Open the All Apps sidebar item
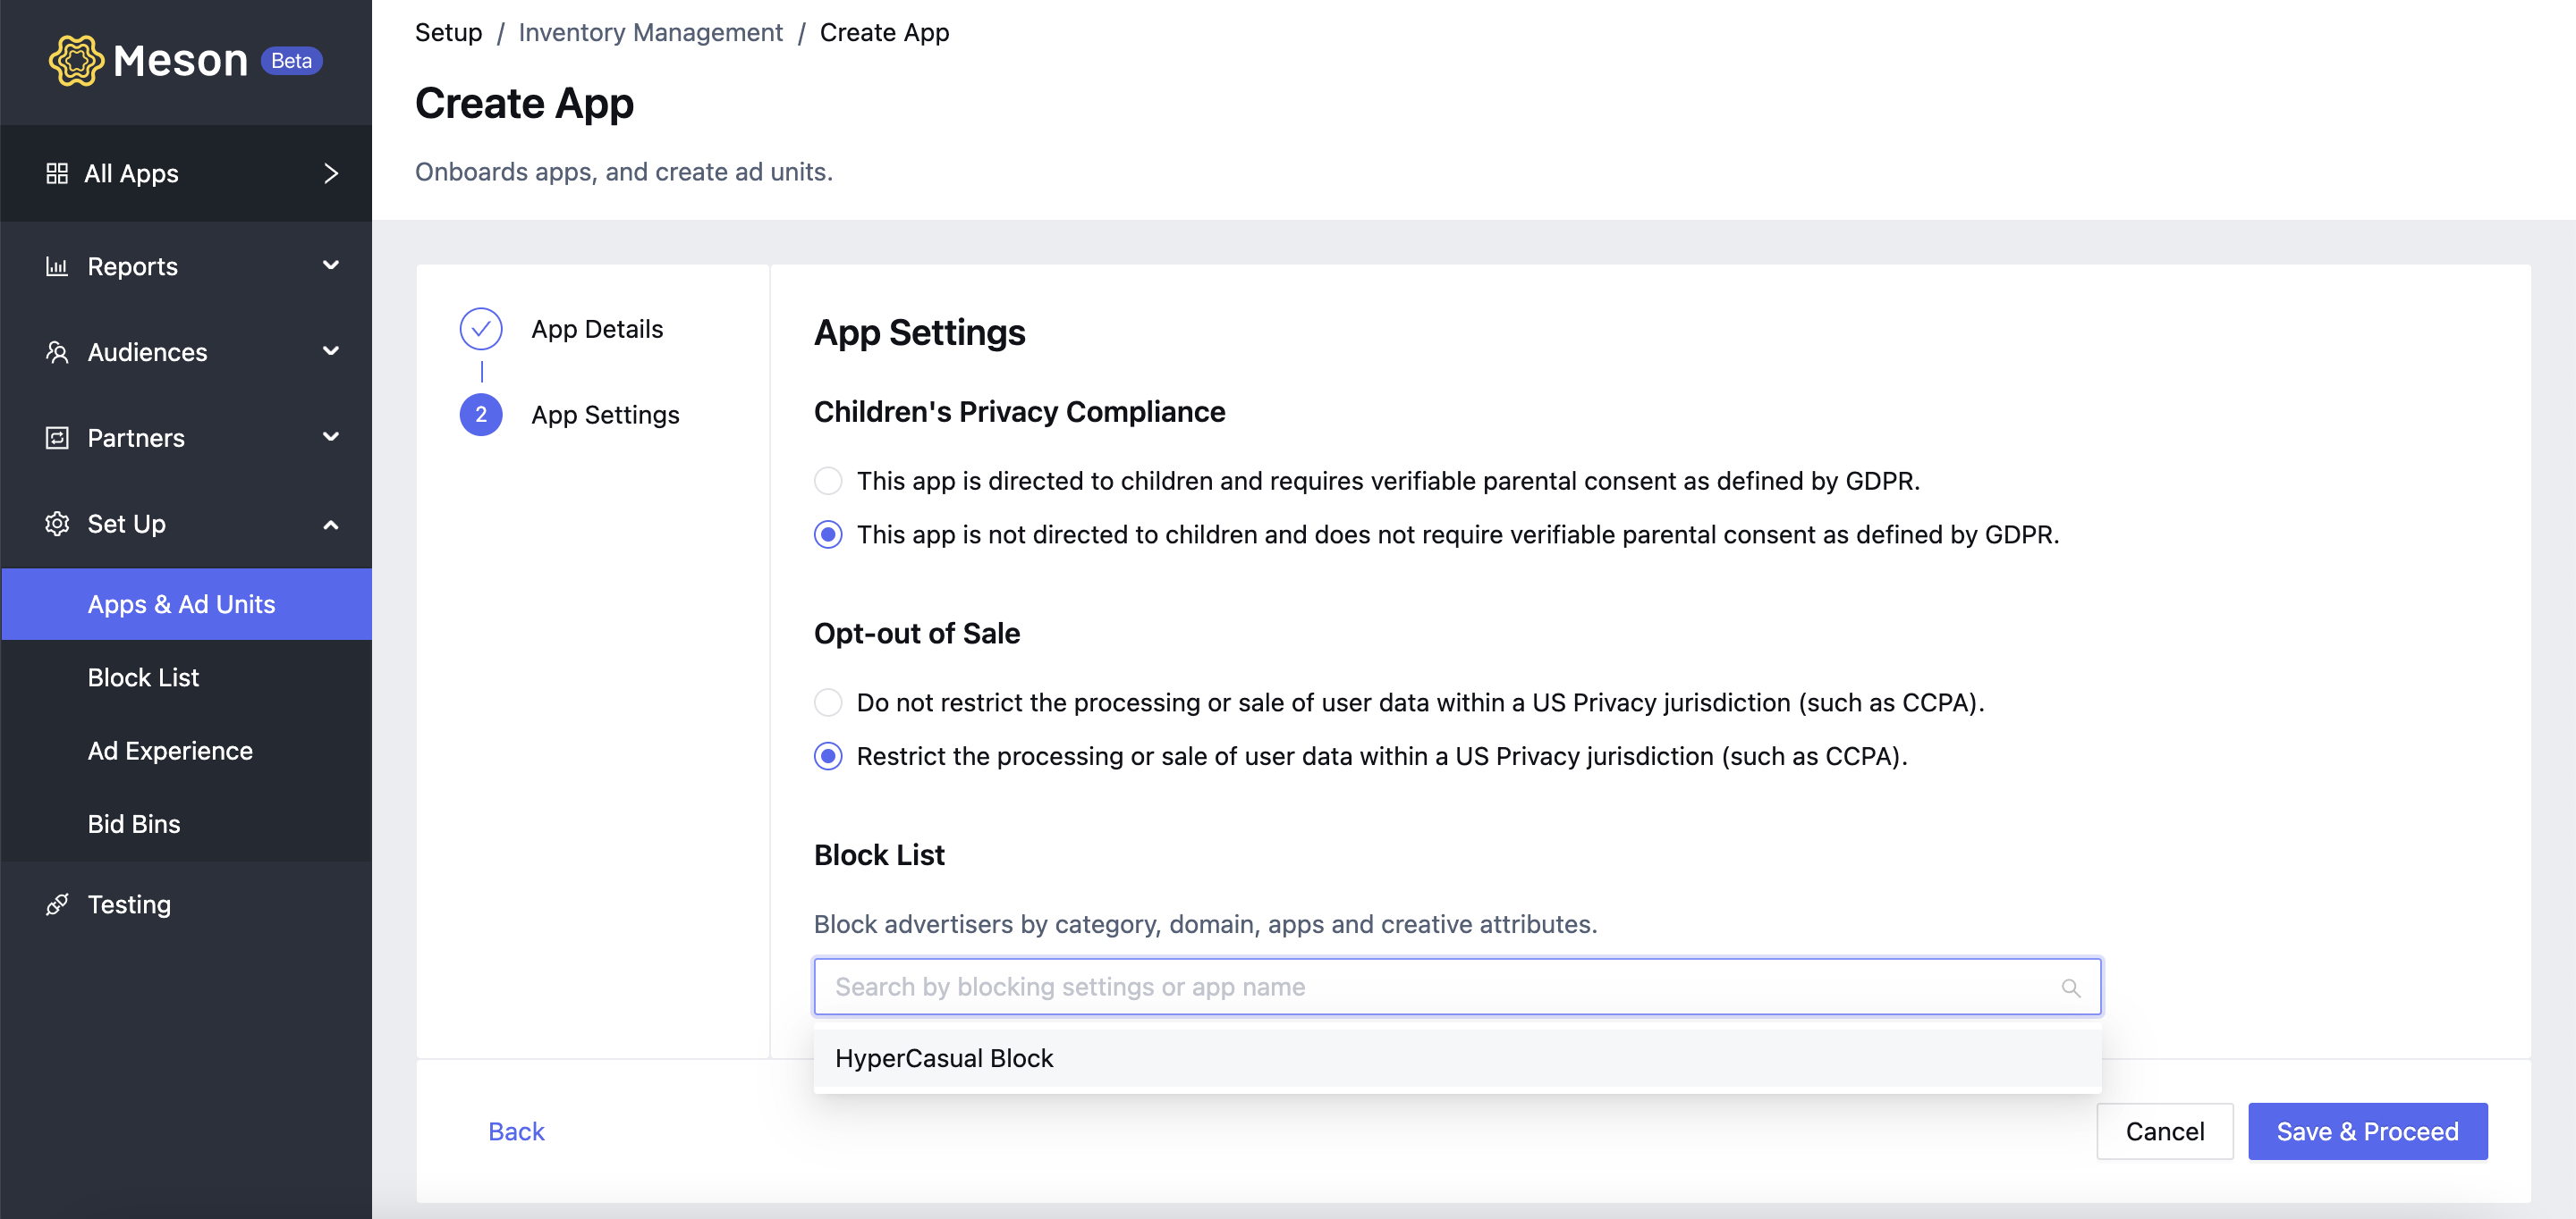 pyautogui.click(x=186, y=174)
